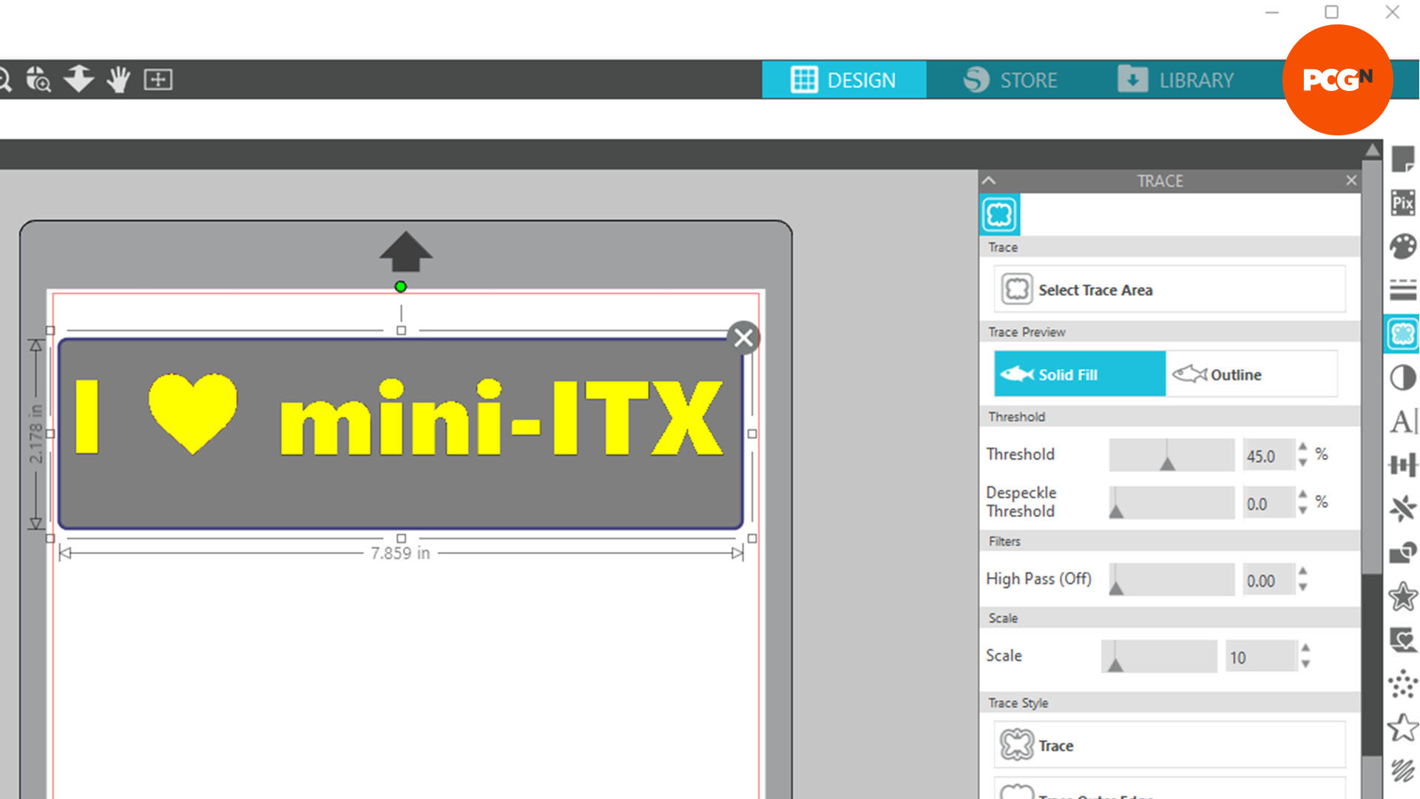Select the Outline trace preview
The image size is (1420, 799).
1252,374
